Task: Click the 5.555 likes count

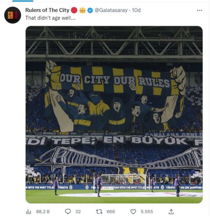Action: coord(147,212)
